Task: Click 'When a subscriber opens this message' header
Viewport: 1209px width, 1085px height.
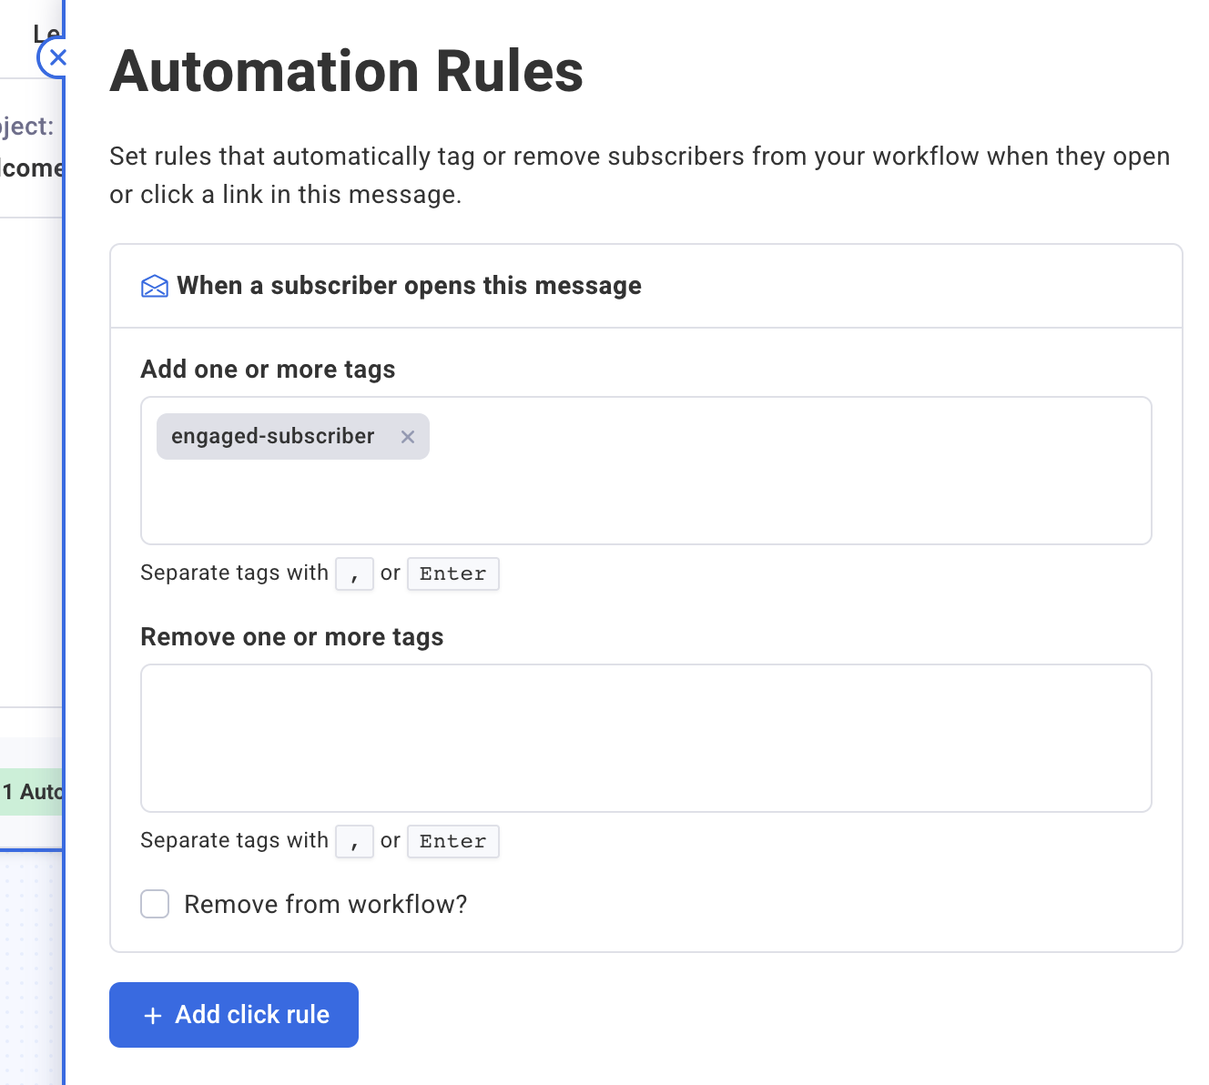Action: 409,286
